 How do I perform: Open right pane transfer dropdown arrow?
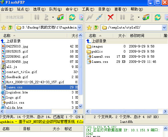point(139,17)
